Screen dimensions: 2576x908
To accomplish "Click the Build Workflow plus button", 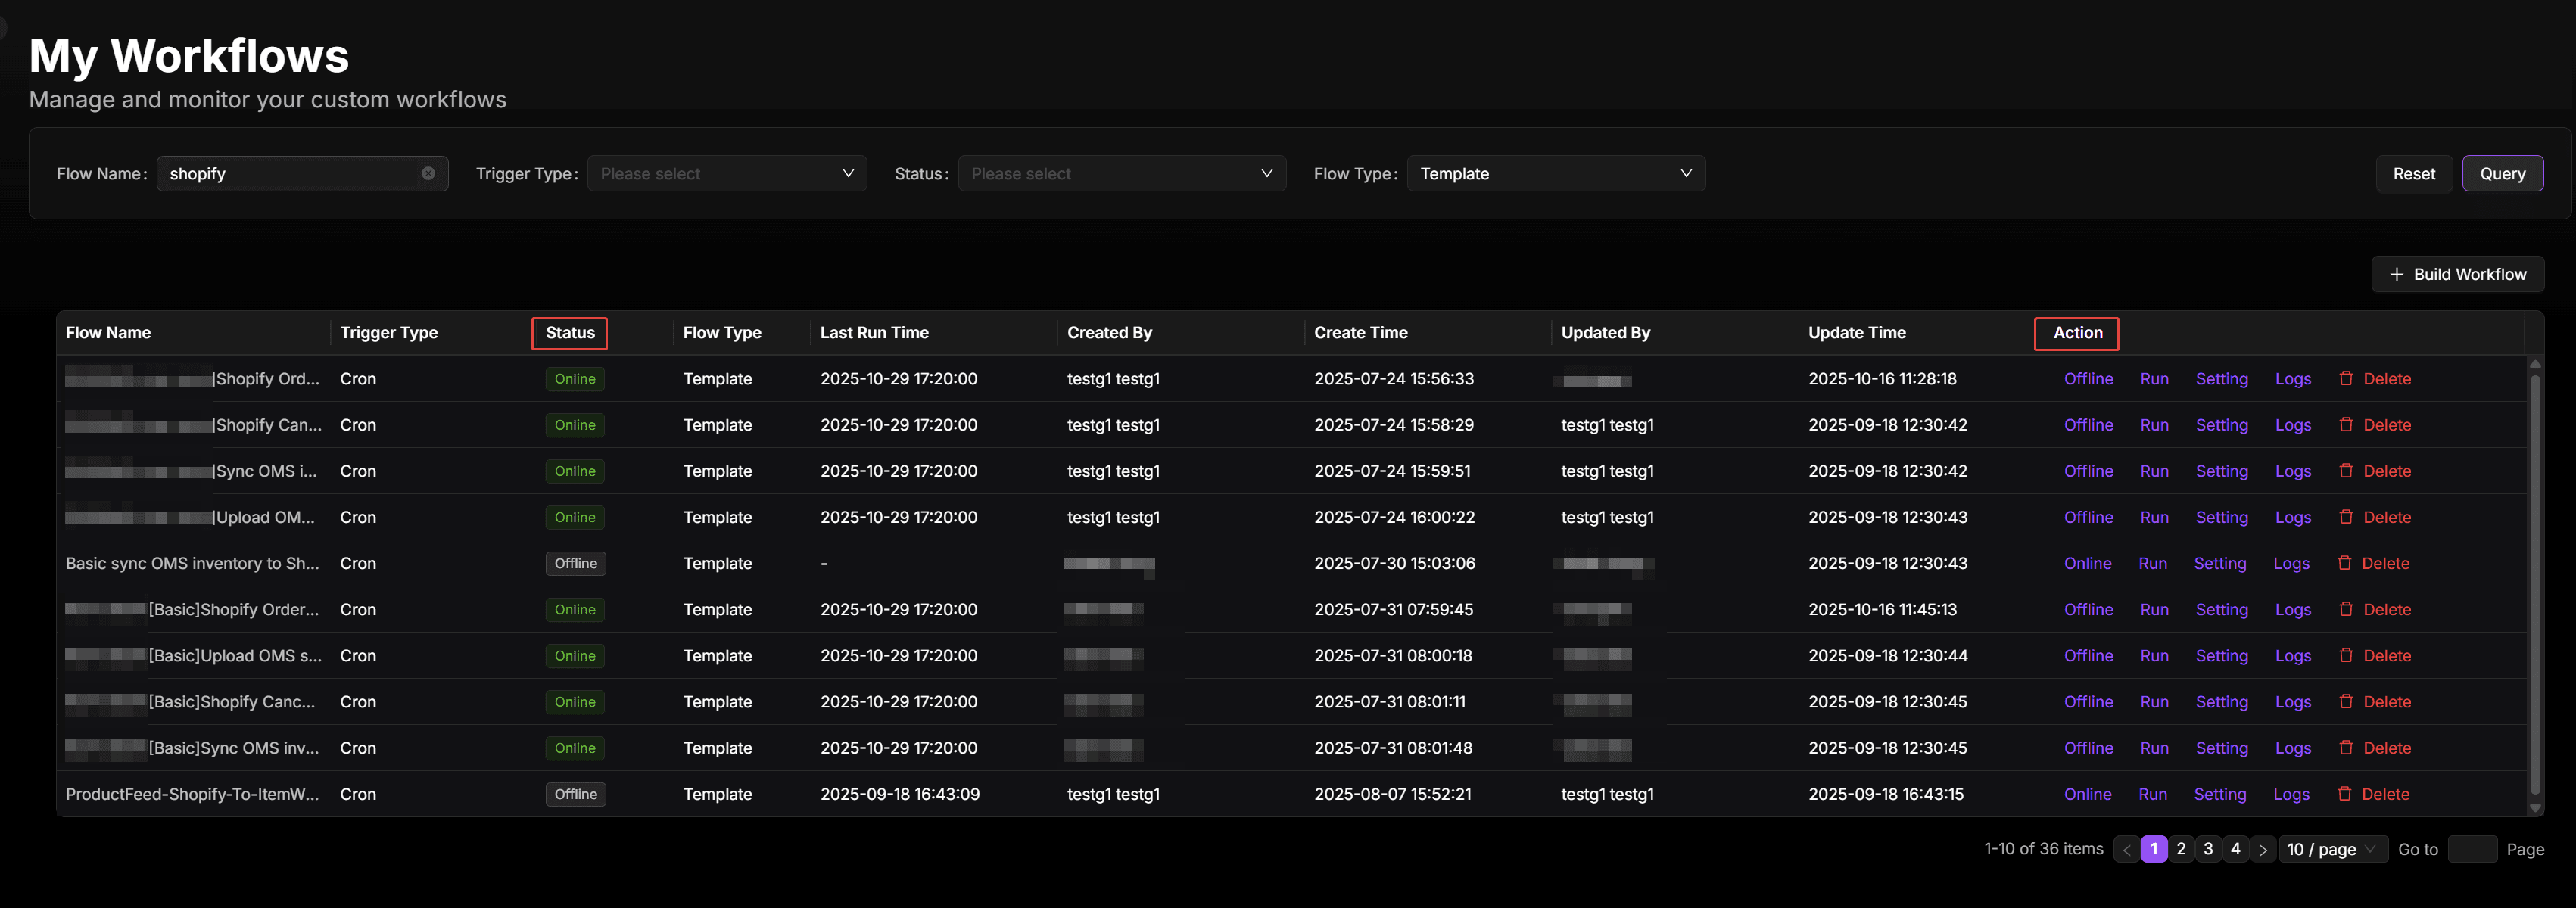I will tap(2457, 274).
